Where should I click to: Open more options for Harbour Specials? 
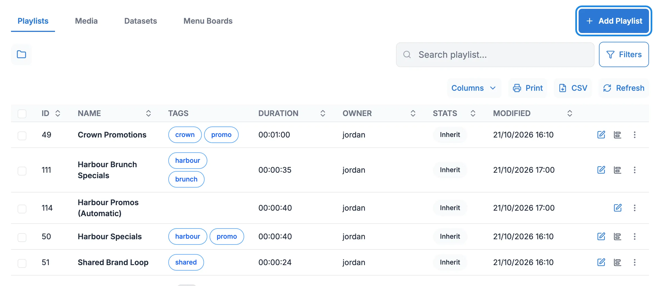[x=635, y=237]
